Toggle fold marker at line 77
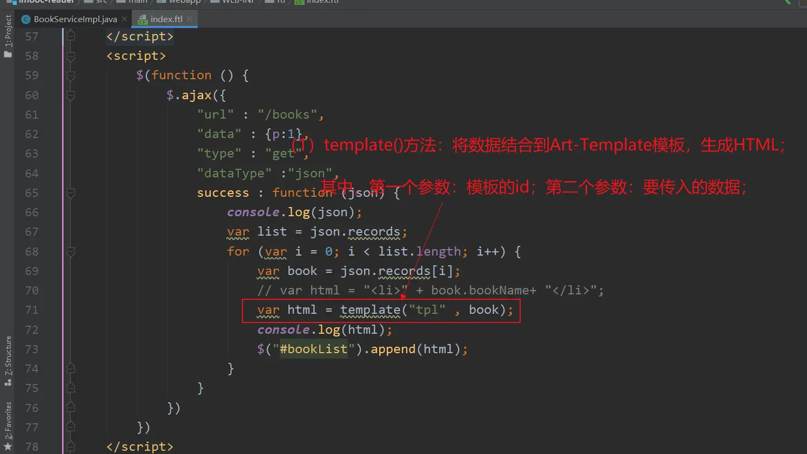 tap(70, 427)
